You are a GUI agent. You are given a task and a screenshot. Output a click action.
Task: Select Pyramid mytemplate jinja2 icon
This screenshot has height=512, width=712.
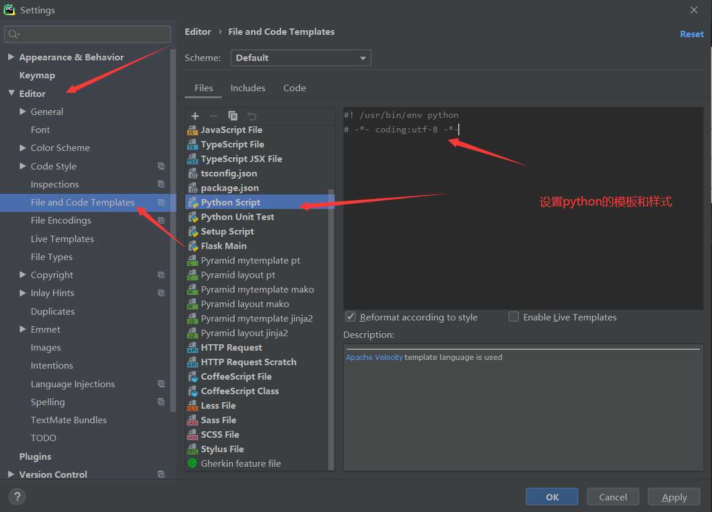point(192,319)
